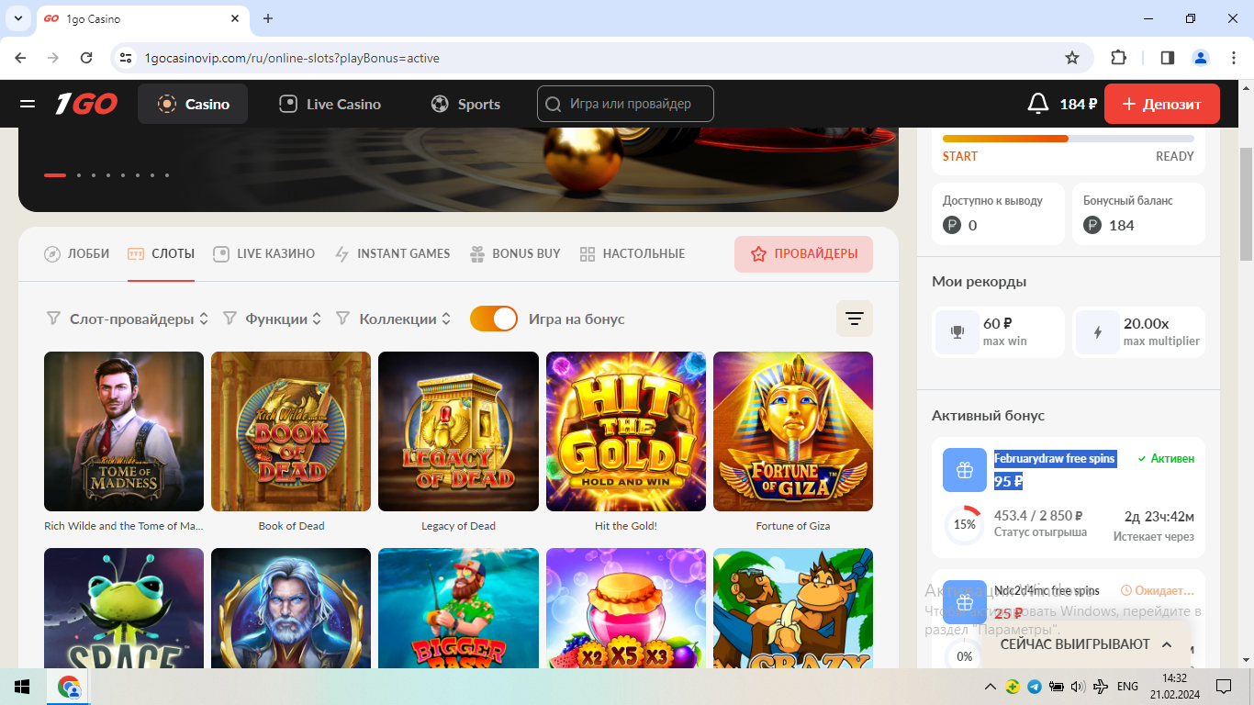
Task: Click the Активен status label
Action: coord(1166,458)
